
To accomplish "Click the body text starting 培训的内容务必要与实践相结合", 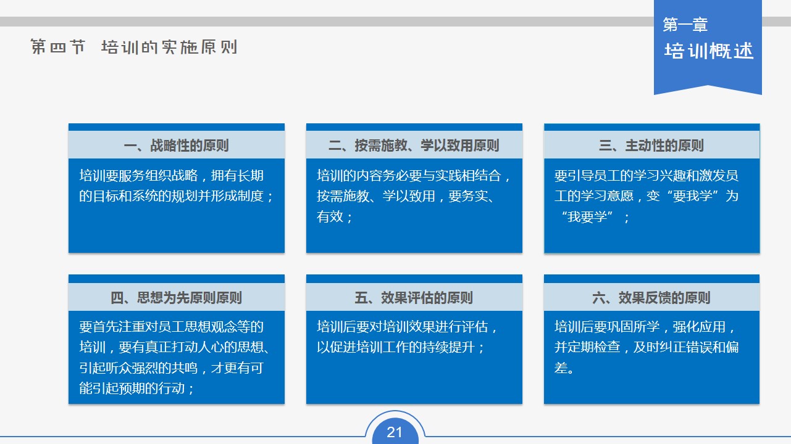I will [x=414, y=196].
